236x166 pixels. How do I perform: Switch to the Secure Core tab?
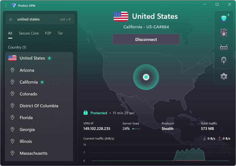pos(29,33)
